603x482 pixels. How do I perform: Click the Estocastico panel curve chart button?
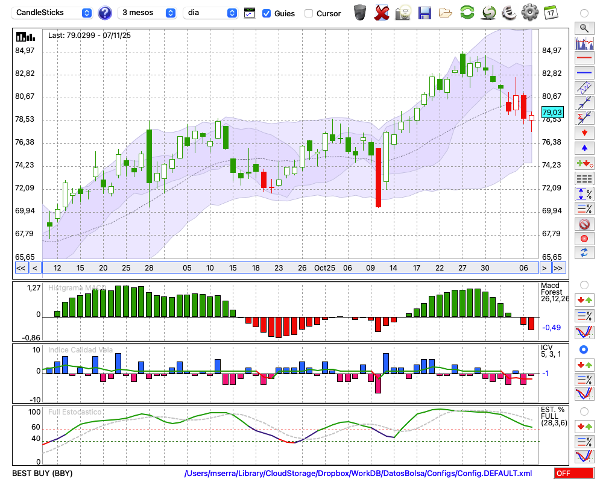click(x=584, y=456)
